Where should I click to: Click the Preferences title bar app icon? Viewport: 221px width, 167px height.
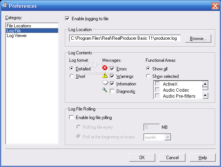tap(4, 6)
